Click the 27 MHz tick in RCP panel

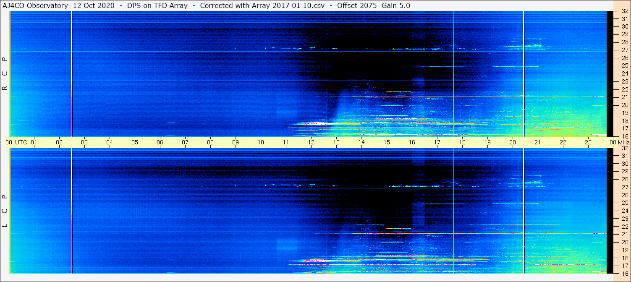[x=624, y=50]
